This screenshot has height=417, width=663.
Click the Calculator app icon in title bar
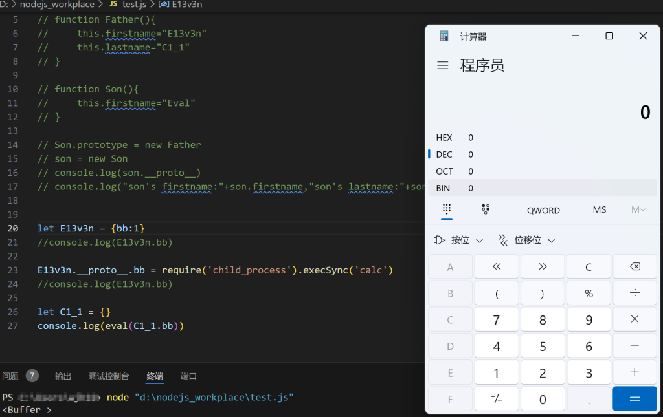pyautogui.click(x=444, y=36)
